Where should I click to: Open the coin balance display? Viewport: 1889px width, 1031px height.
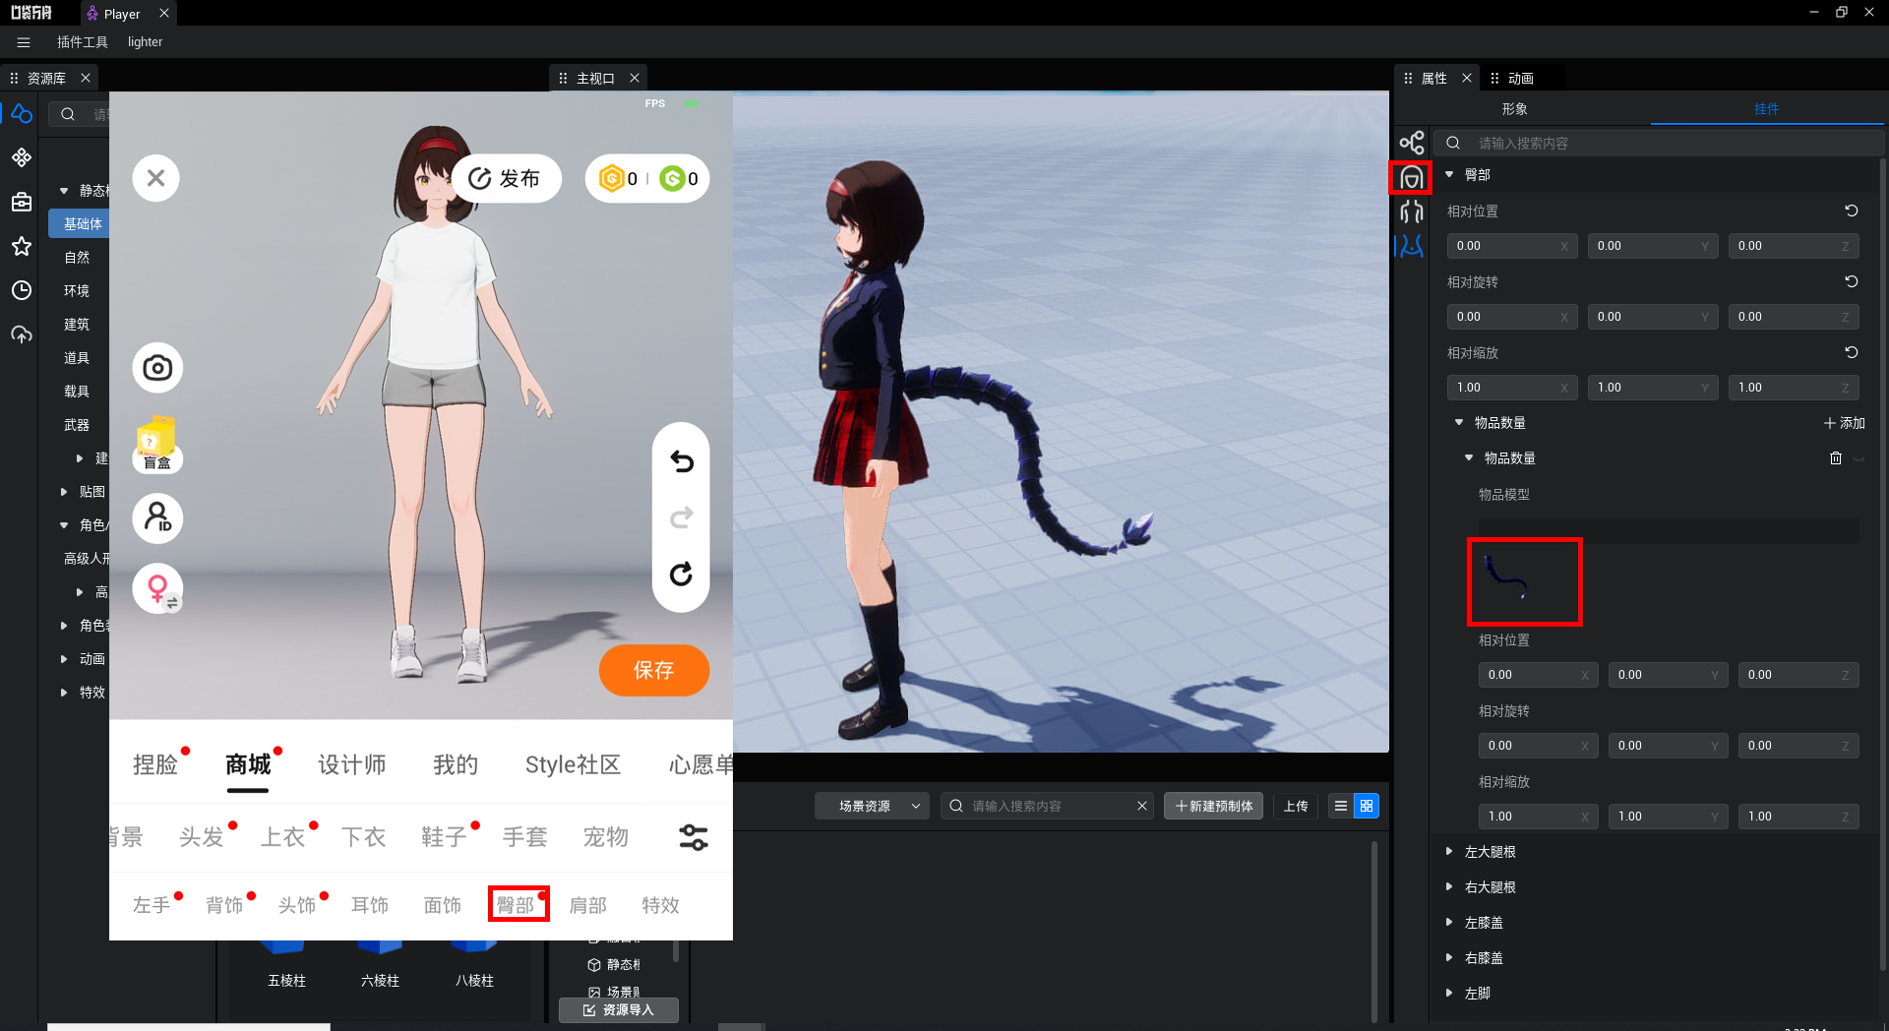pyautogui.click(x=646, y=178)
